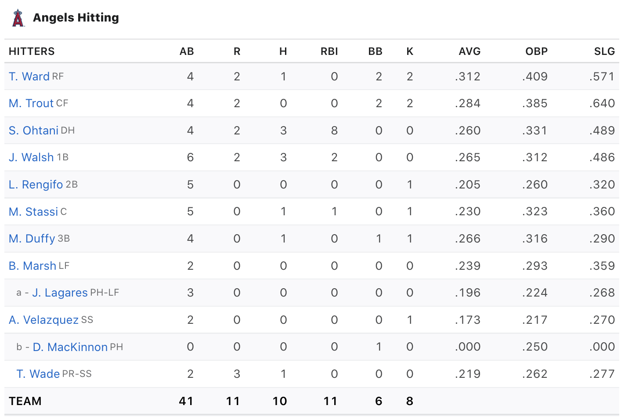Click T. Wade player name

point(38,374)
